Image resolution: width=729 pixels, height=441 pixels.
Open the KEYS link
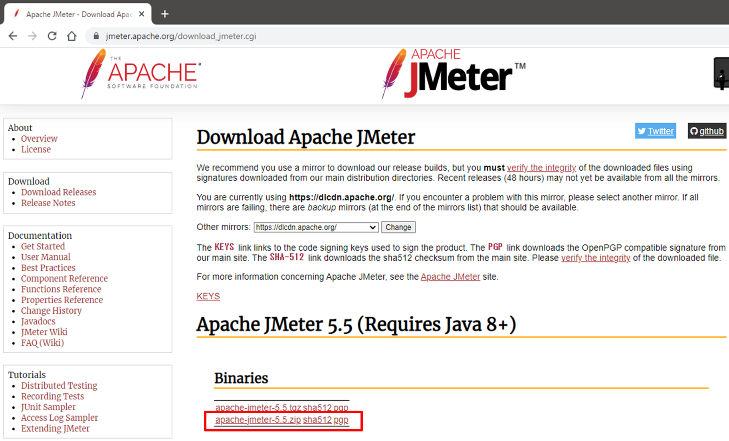click(208, 296)
